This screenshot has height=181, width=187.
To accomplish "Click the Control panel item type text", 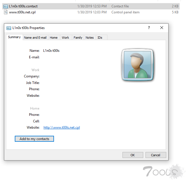I will (125, 12).
